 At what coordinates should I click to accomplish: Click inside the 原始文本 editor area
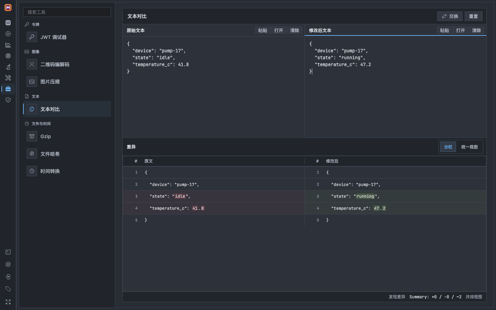[214, 86]
